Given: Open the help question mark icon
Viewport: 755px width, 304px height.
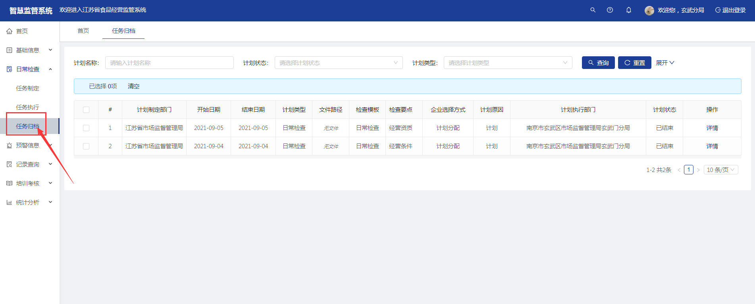Looking at the screenshot, I should (x=610, y=10).
